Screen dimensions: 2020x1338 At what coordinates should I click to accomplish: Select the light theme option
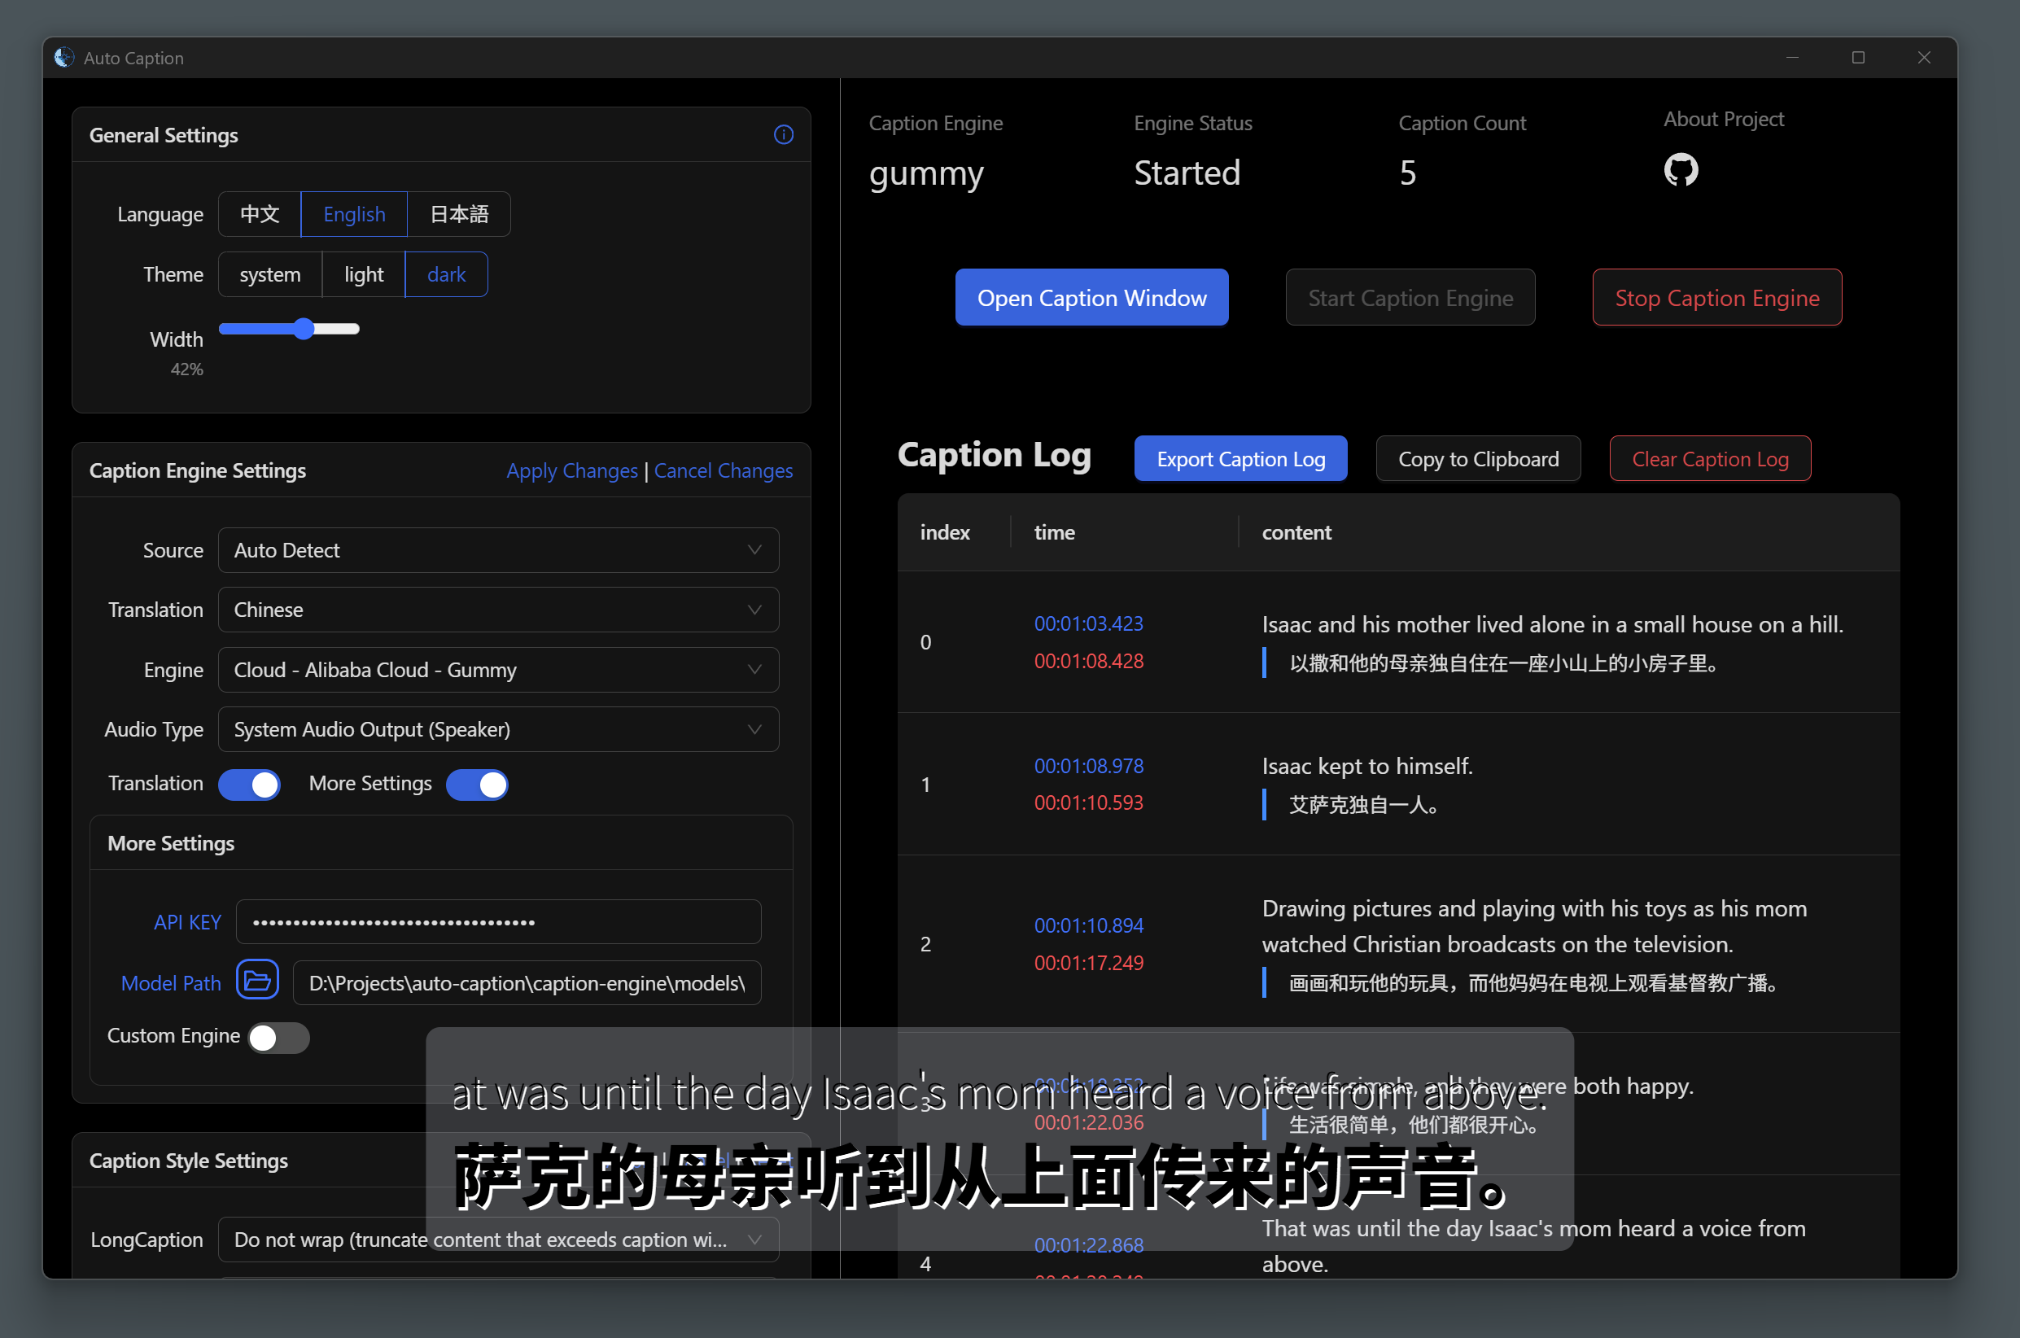(x=364, y=275)
